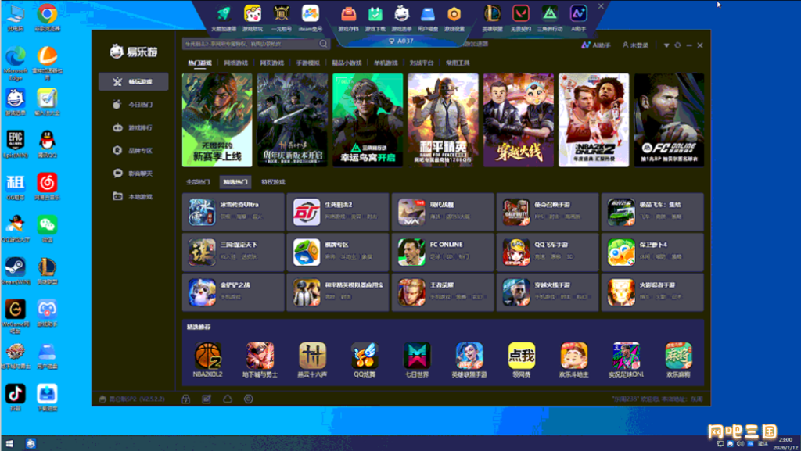Screen dimensions: 801x451
Task: Open the settings gear in bottom status bar
Action: (x=248, y=399)
